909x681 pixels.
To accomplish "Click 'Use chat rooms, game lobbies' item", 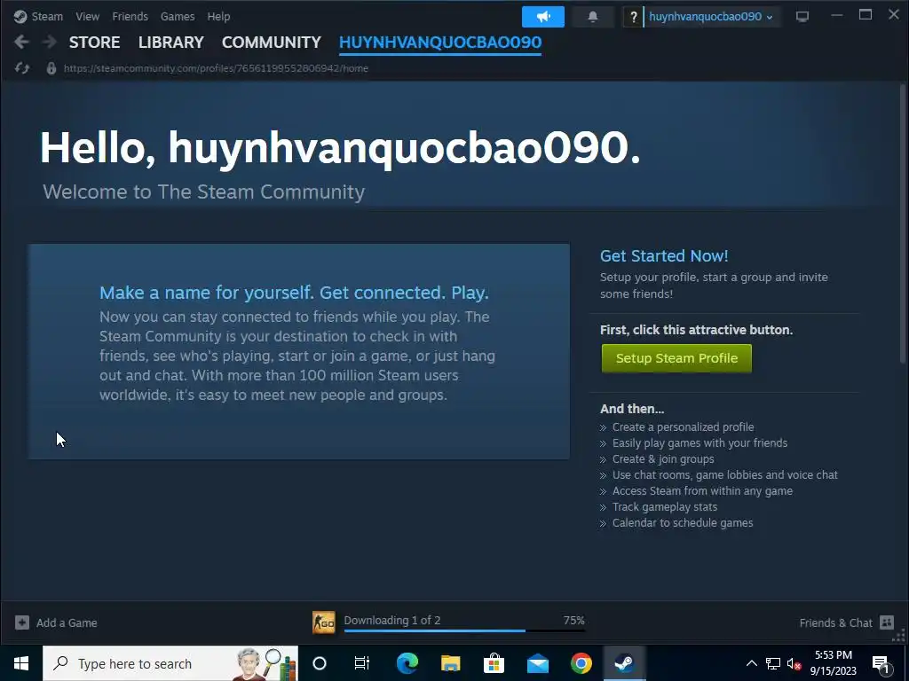I will (x=724, y=475).
